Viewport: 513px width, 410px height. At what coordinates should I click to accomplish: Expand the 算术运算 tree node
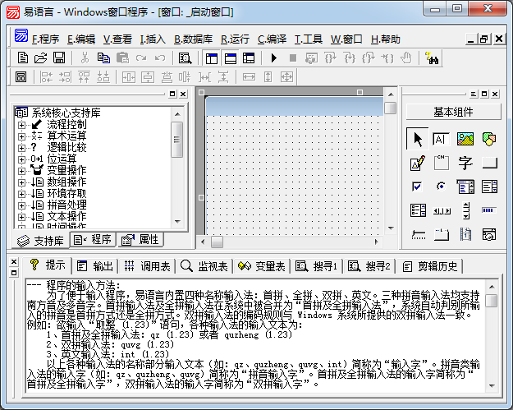(x=22, y=136)
